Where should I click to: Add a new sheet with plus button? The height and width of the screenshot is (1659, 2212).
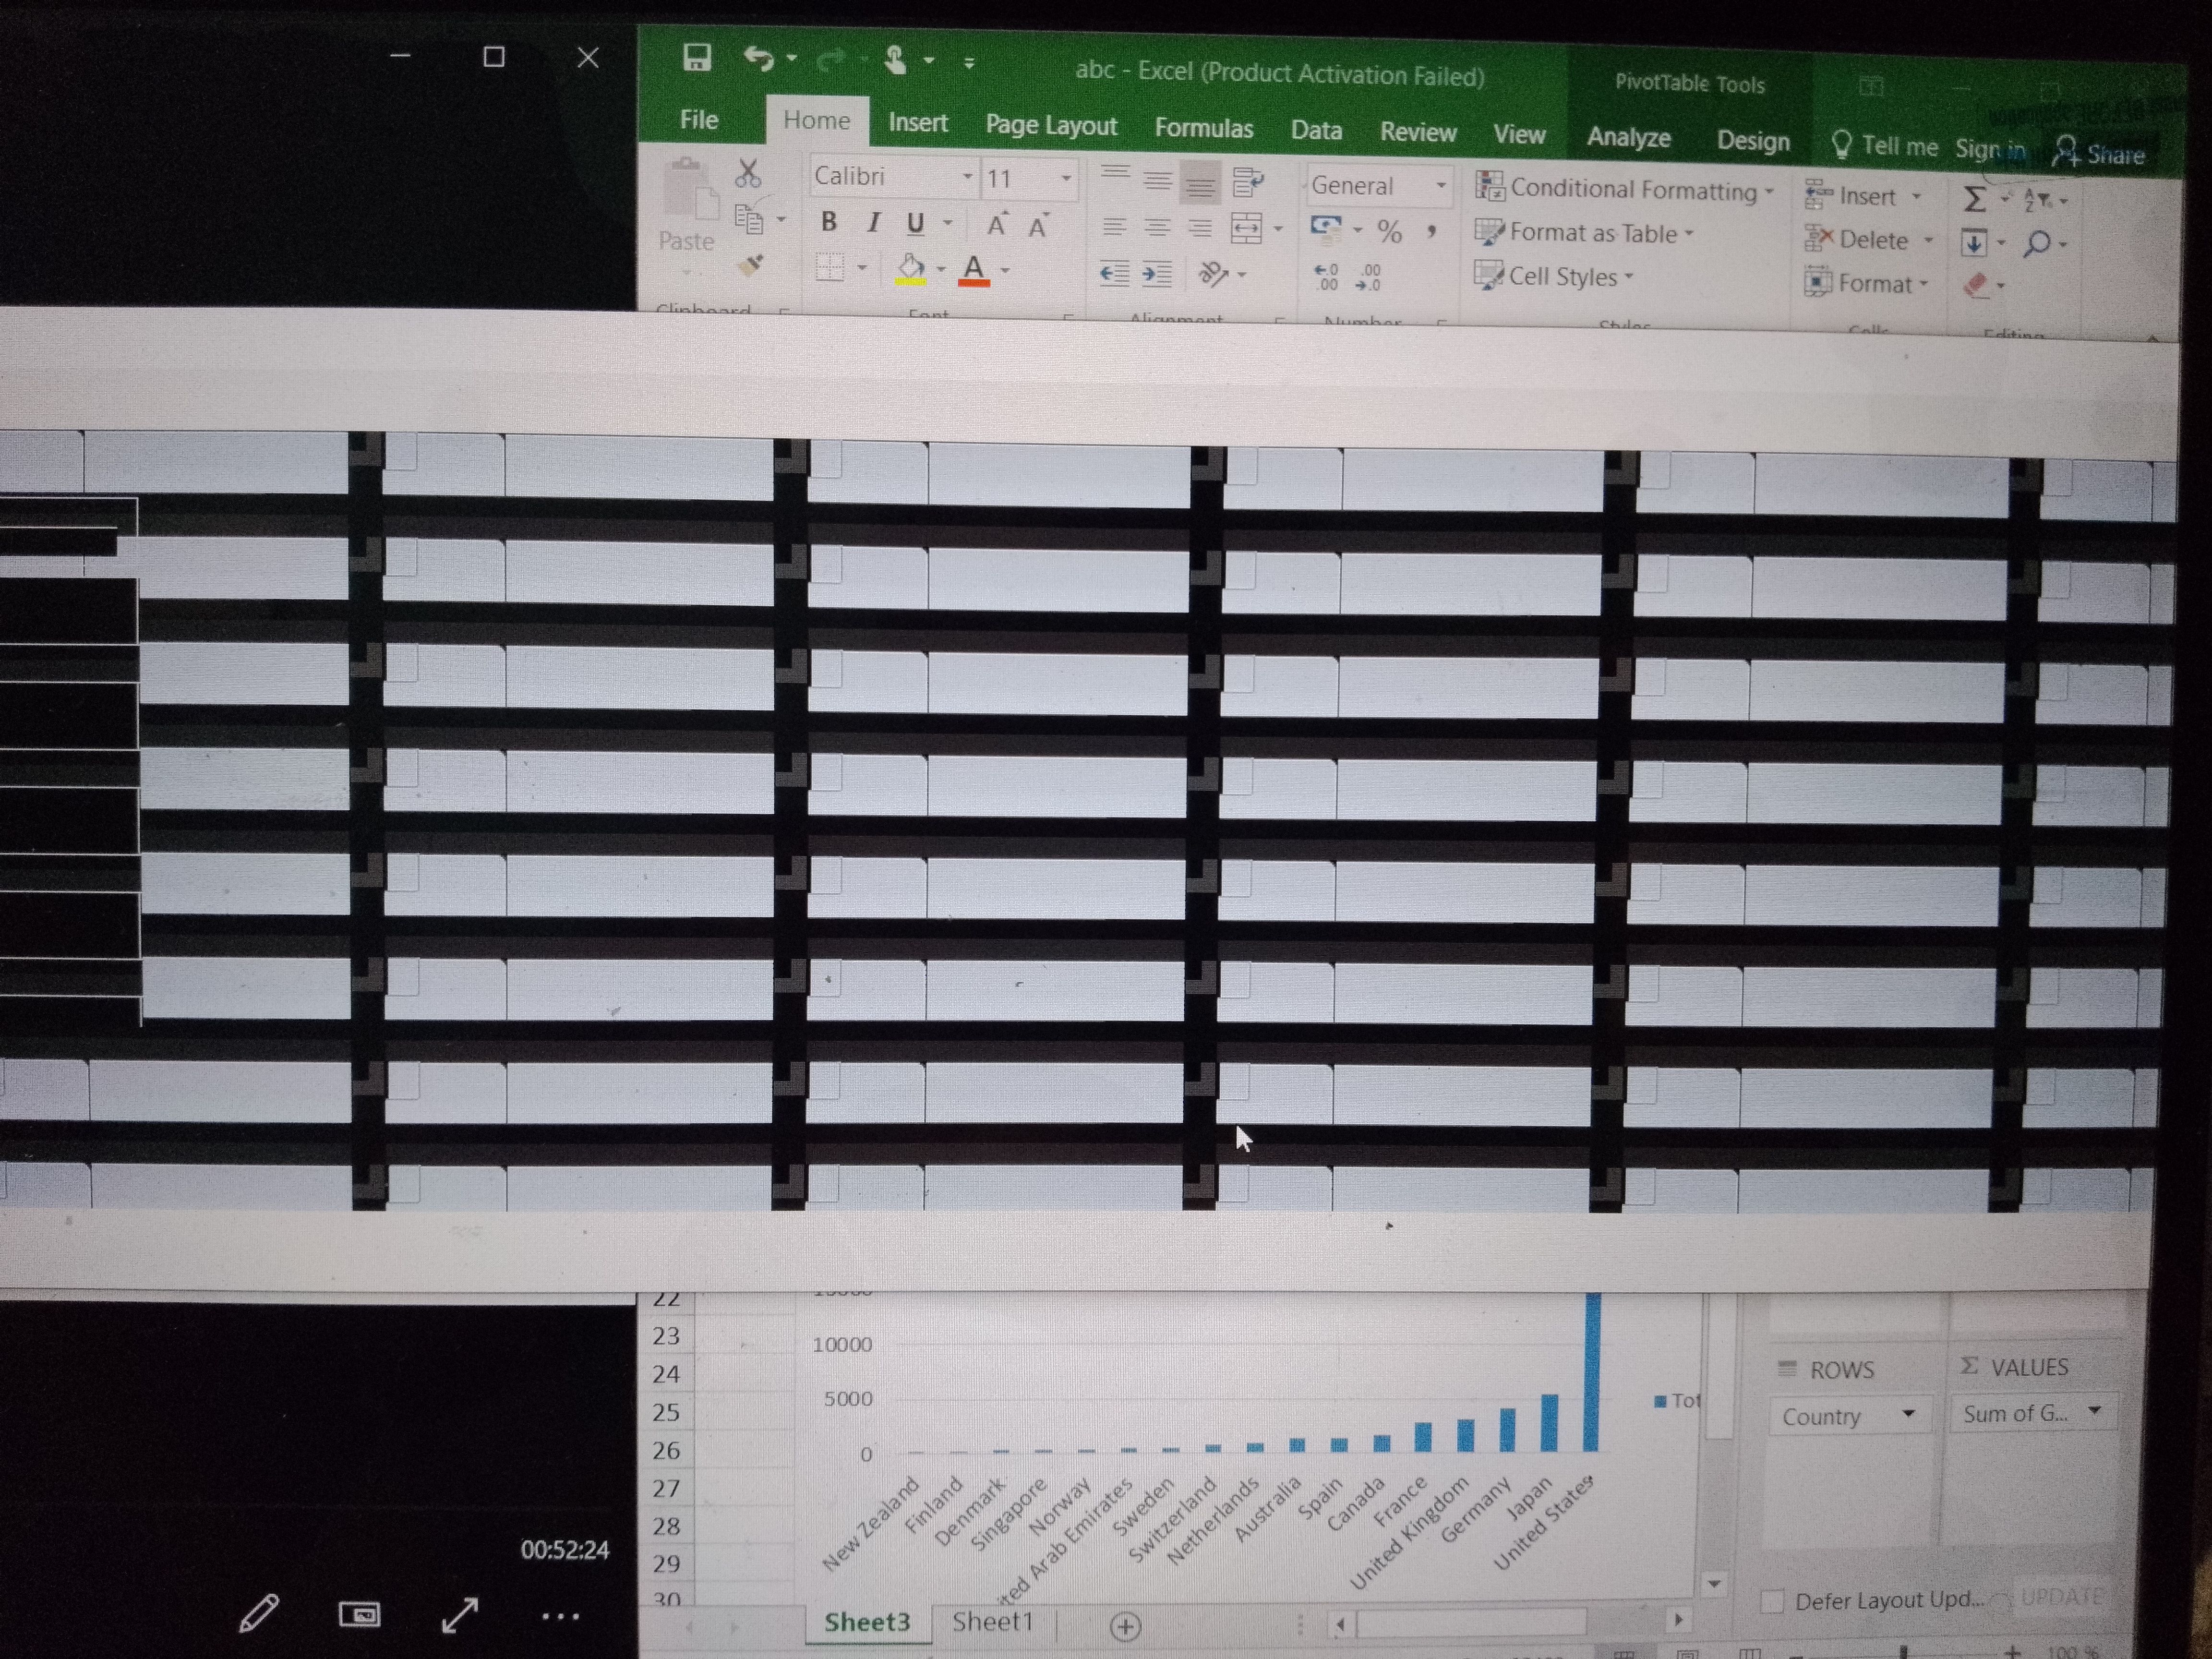[1125, 1627]
